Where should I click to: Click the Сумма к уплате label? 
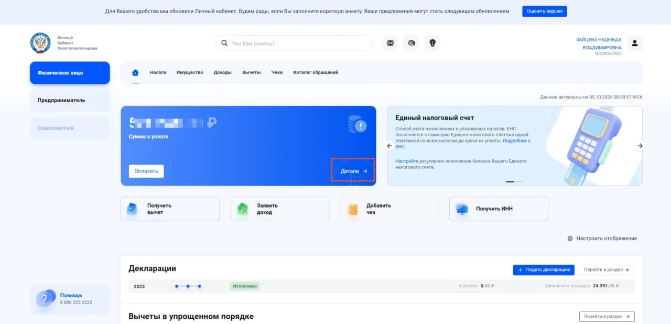149,137
